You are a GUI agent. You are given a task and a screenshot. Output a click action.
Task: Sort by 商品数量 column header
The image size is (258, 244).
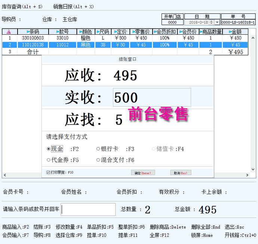(x=211, y=32)
